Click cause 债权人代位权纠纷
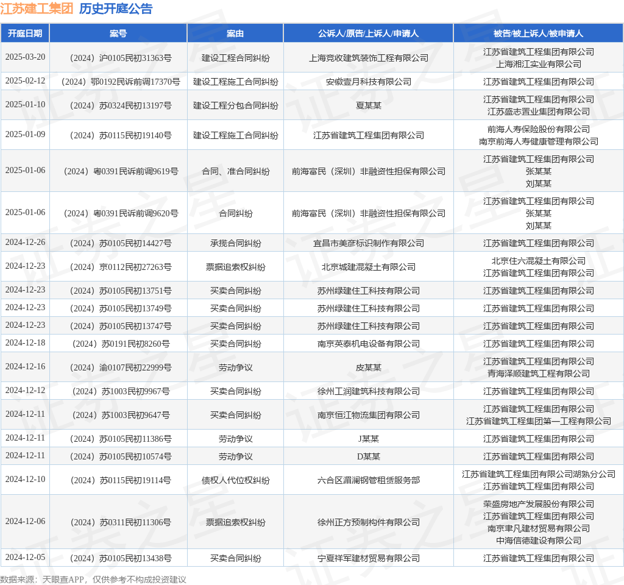 click(x=235, y=480)
